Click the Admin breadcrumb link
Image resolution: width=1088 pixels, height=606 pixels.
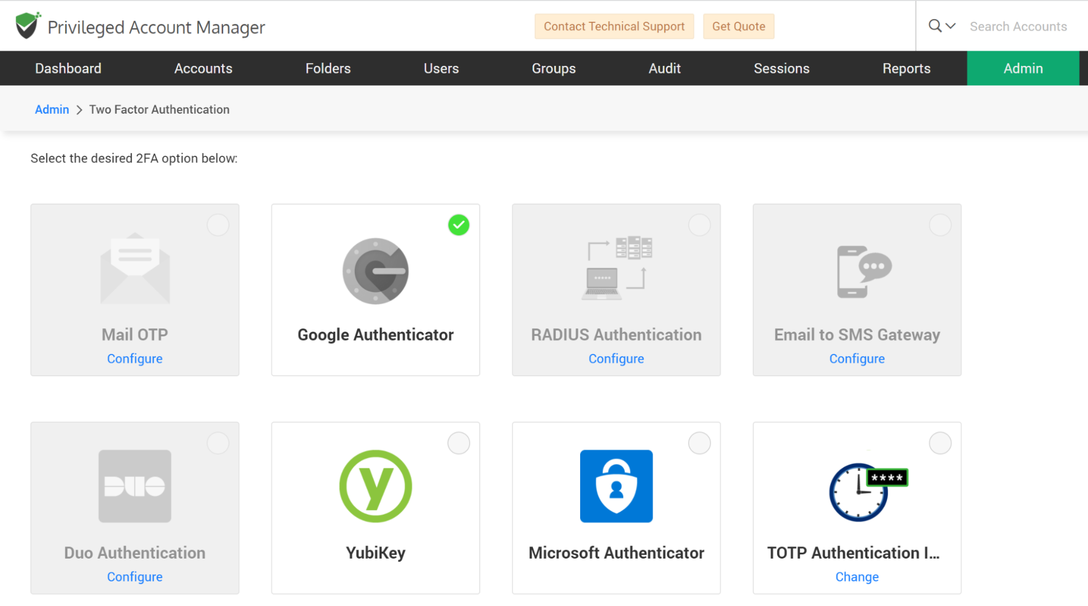coord(52,109)
